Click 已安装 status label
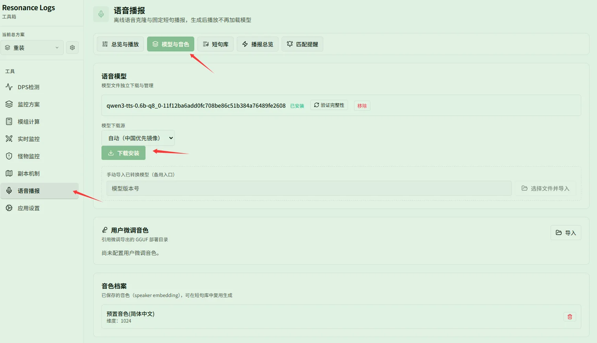The width and height of the screenshot is (597, 343). click(x=297, y=106)
